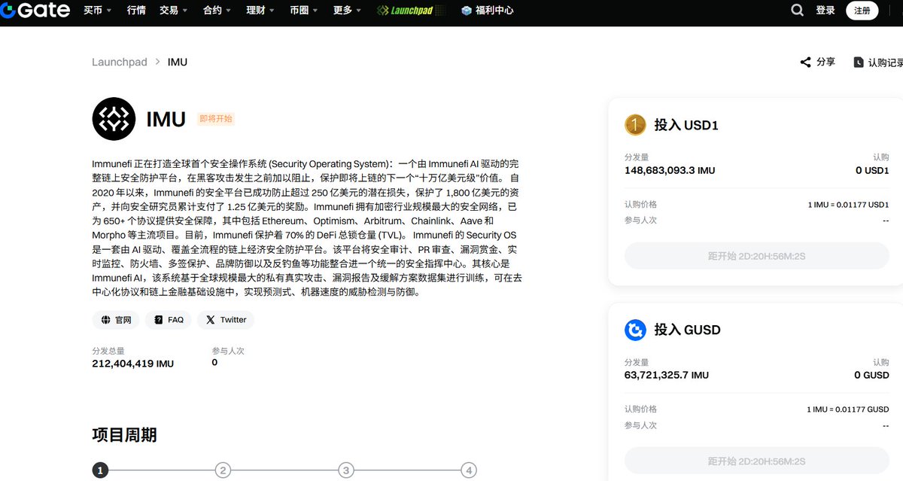The image size is (903, 481).
Task: Click the gold USD1 coin icon
Action: tap(635, 126)
